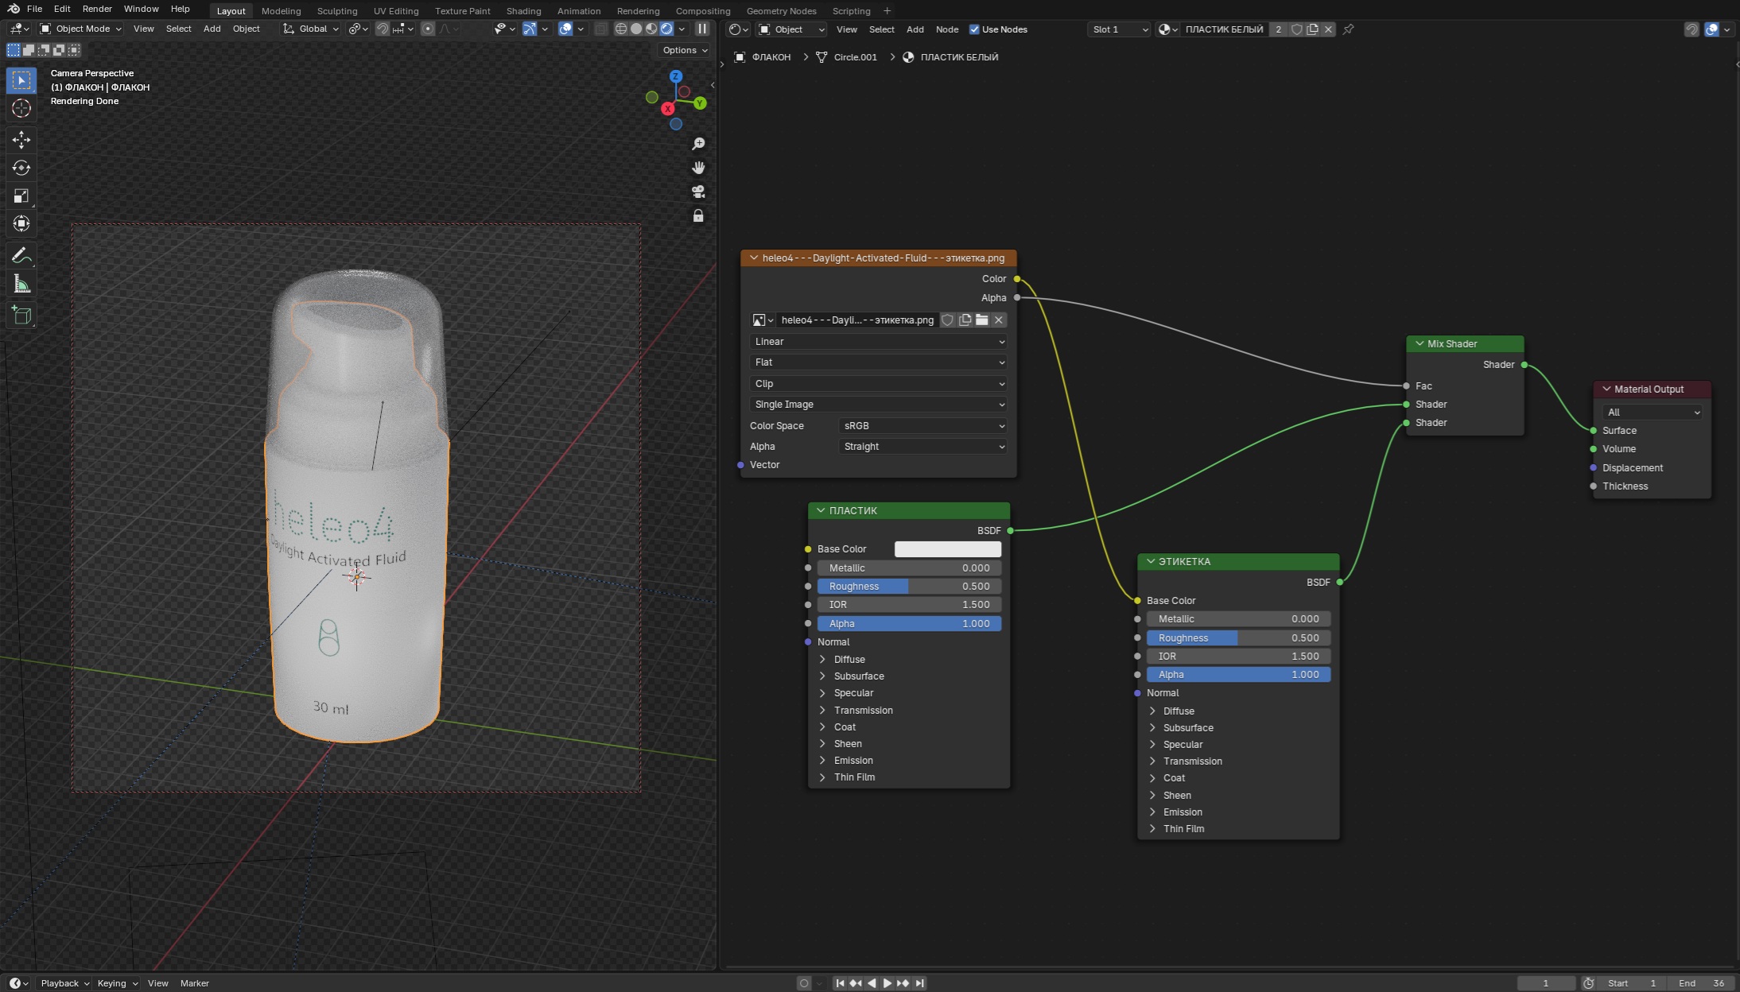
Task: Open timeline Playback menu
Action: click(x=64, y=983)
